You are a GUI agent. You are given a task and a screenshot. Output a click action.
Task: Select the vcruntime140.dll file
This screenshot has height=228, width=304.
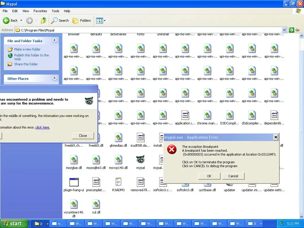74,209
